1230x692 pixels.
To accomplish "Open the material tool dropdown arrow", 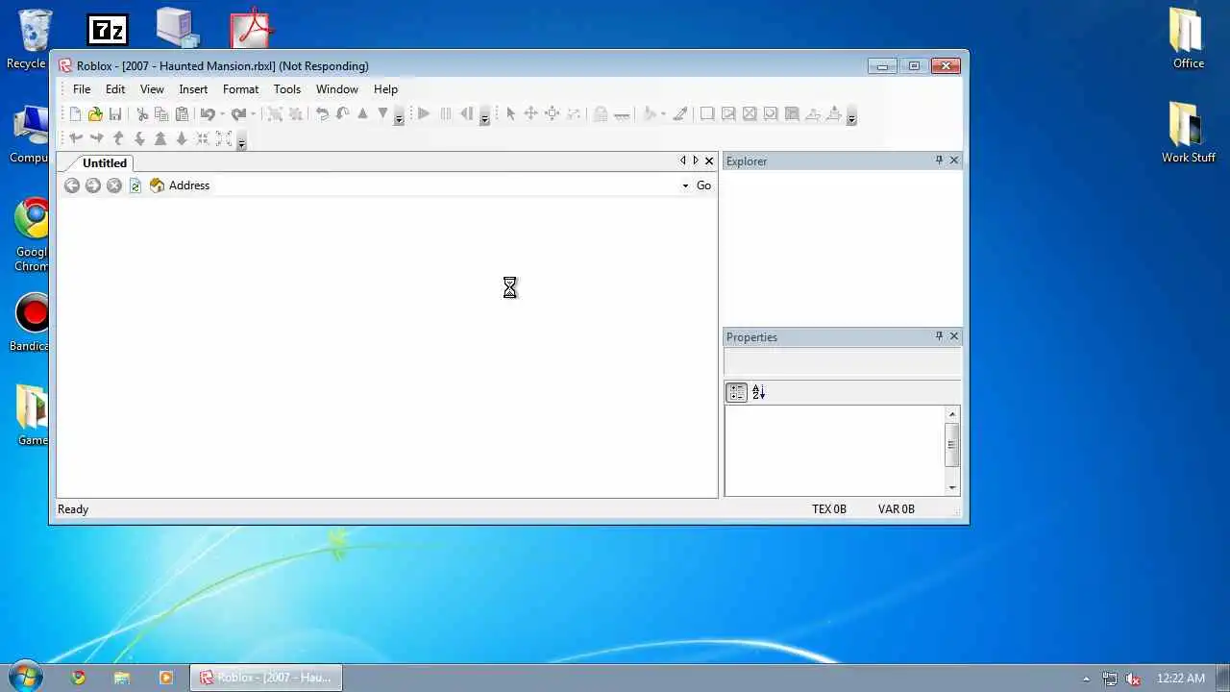I will [663, 114].
